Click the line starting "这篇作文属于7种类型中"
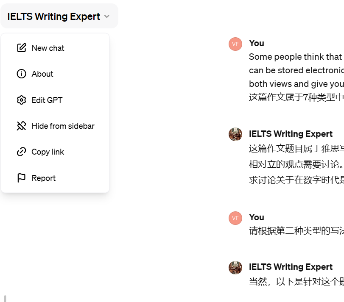 pyautogui.click(x=296, y=97)
